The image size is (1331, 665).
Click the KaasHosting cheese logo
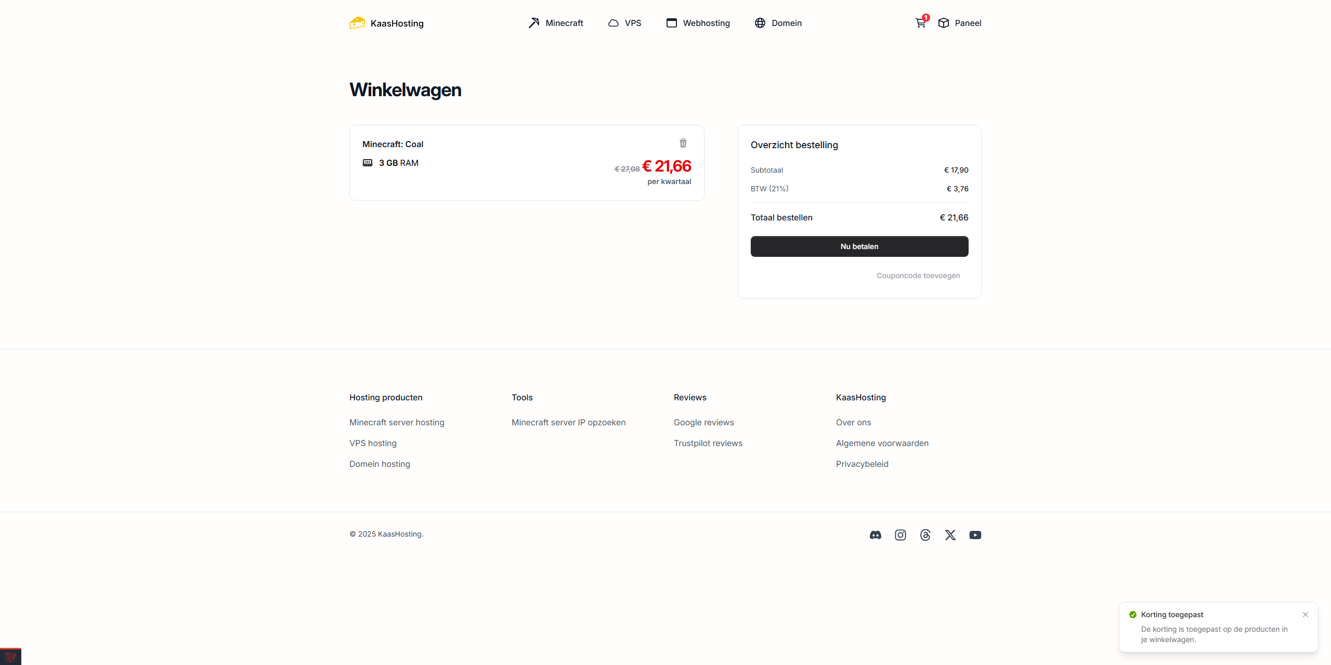(x=357, y=23)
